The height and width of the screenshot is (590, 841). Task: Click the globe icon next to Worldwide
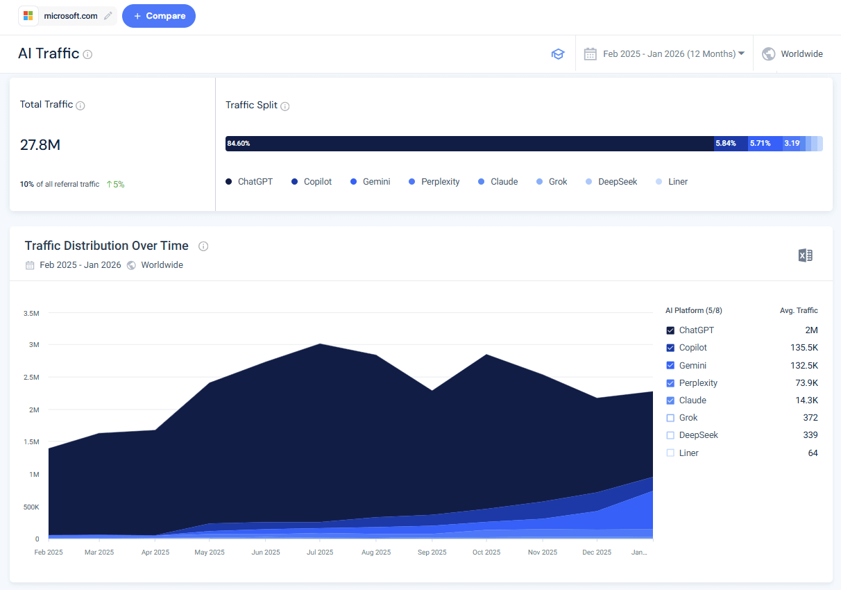pos(768,53)
